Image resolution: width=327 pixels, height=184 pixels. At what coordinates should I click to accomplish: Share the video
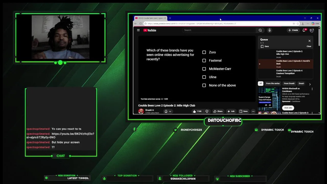[x=218, y=111]
